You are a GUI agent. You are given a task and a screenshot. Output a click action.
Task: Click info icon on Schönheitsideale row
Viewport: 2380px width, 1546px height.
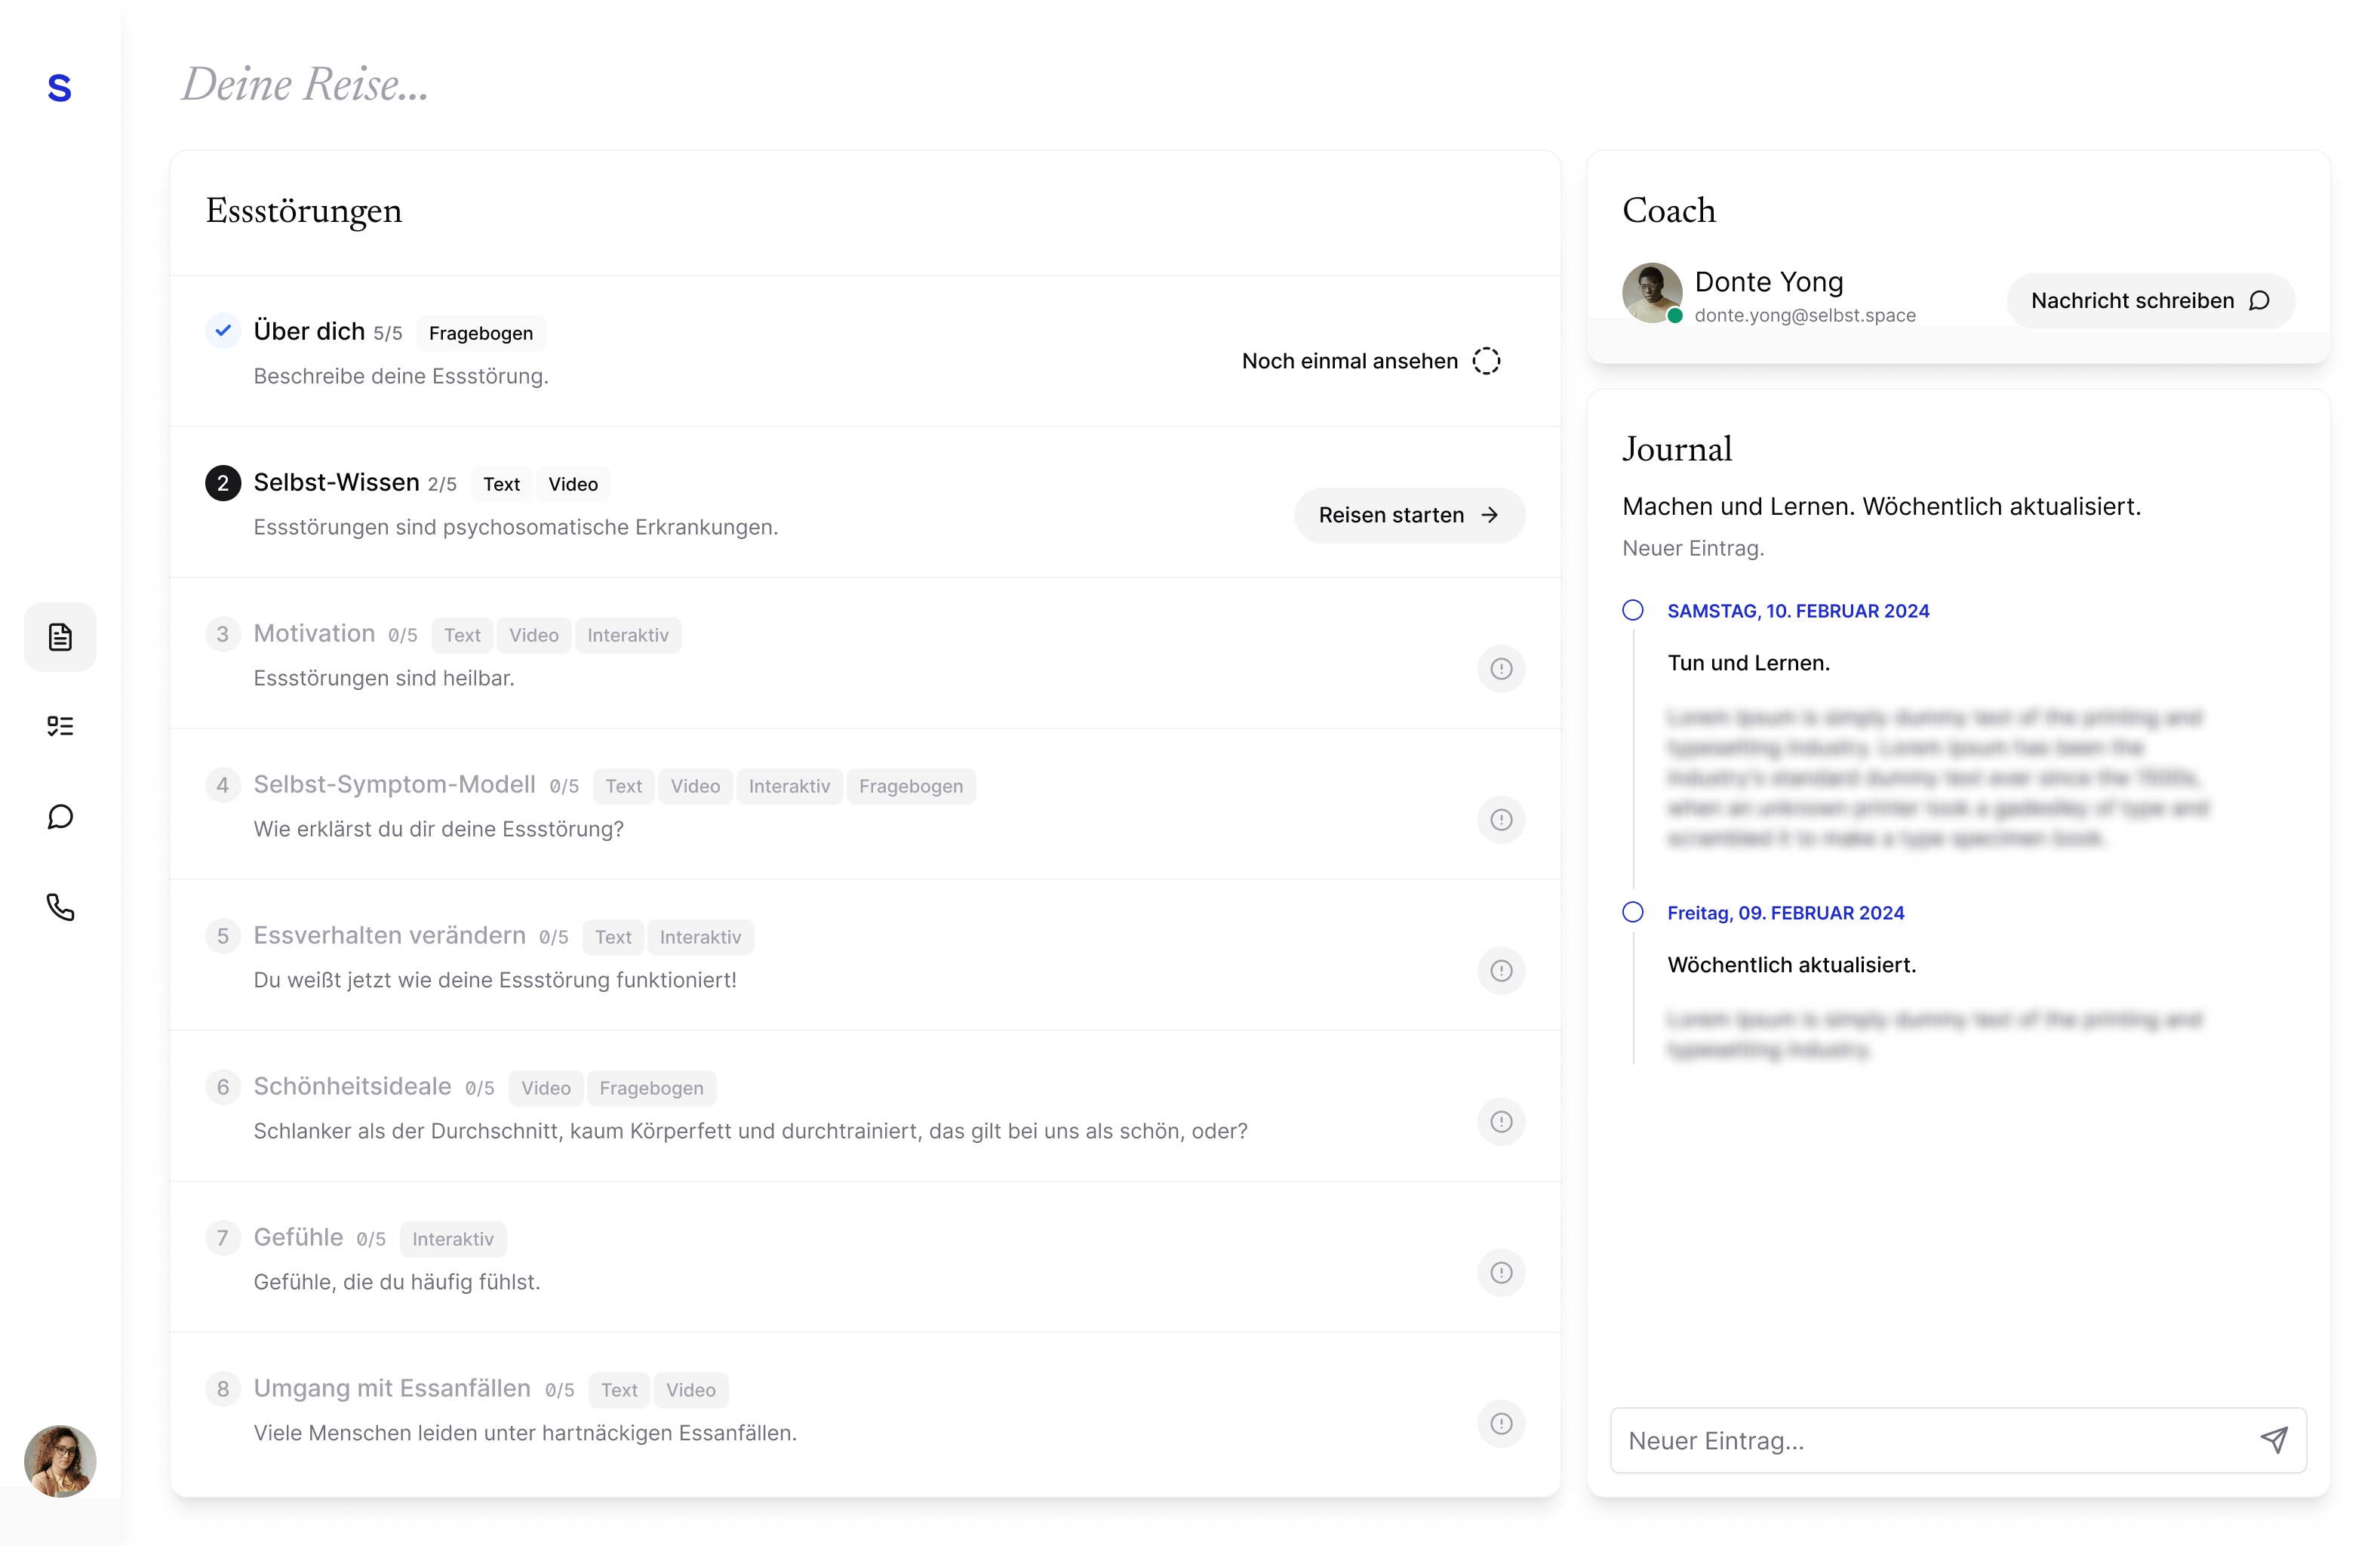click(1501, 1122)
